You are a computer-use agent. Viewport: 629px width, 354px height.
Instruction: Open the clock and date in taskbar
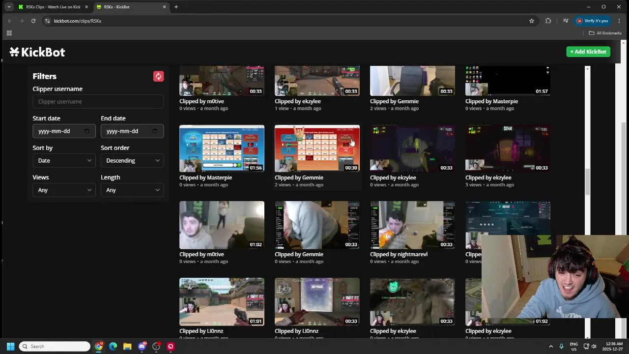click(x=614, y=346)
